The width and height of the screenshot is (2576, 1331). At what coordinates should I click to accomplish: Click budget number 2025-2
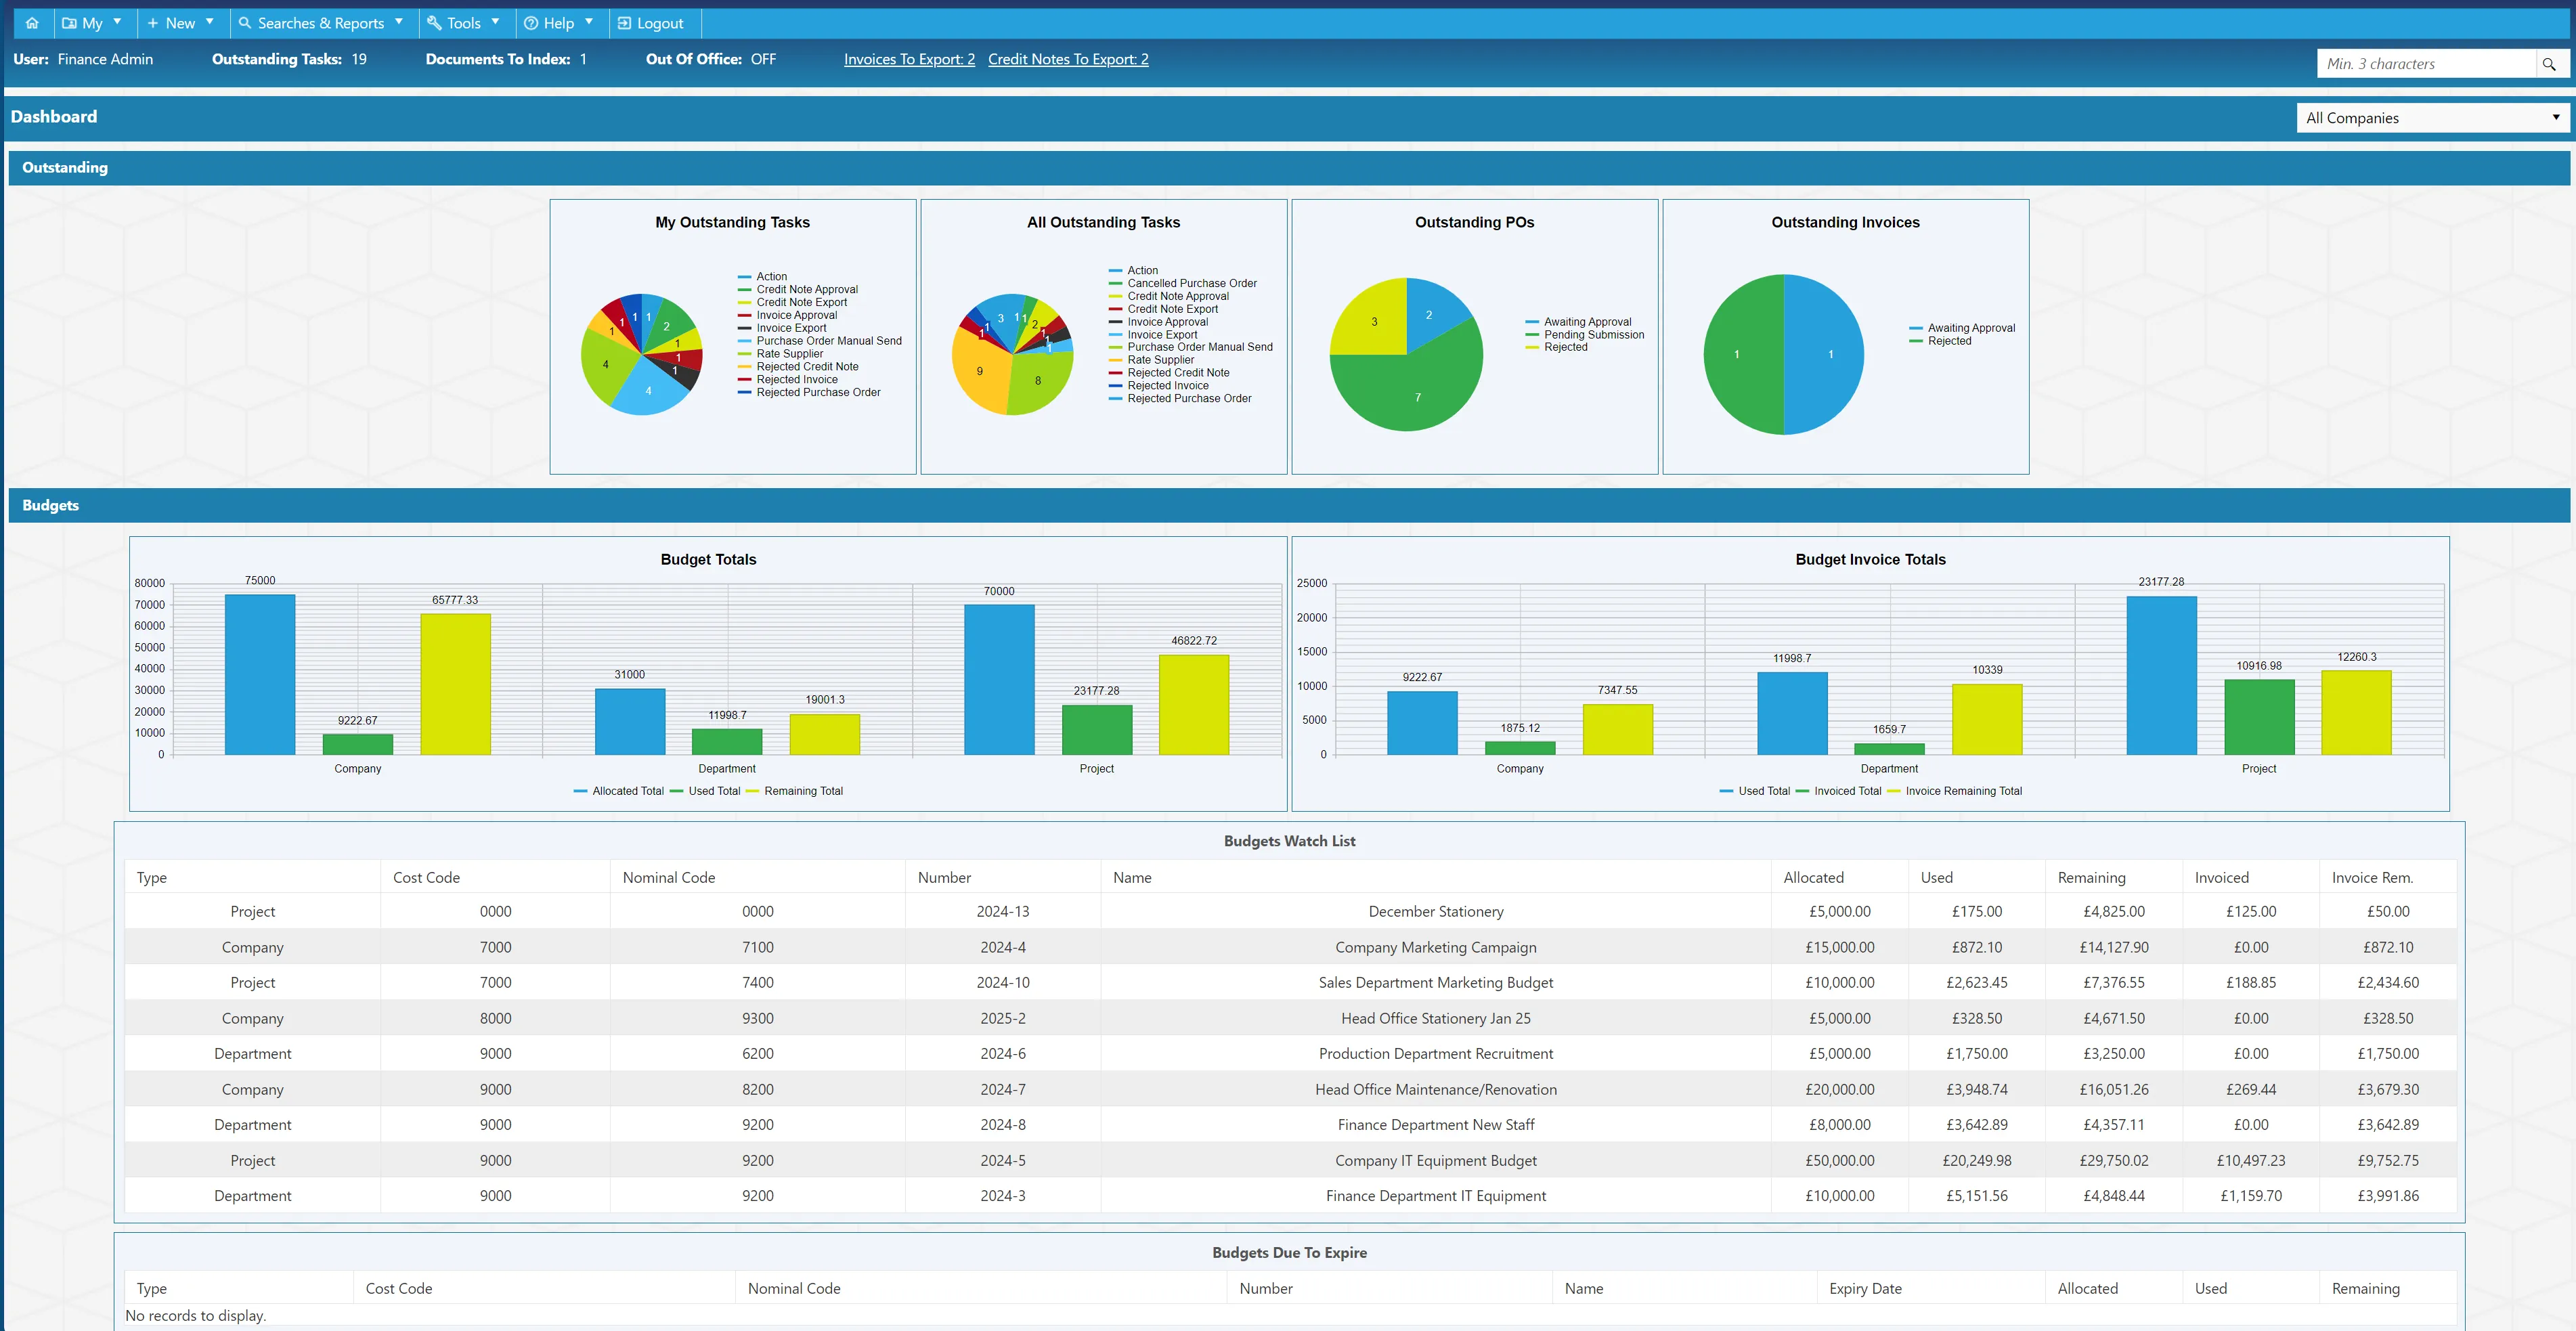click(x=1003, y=1019)
